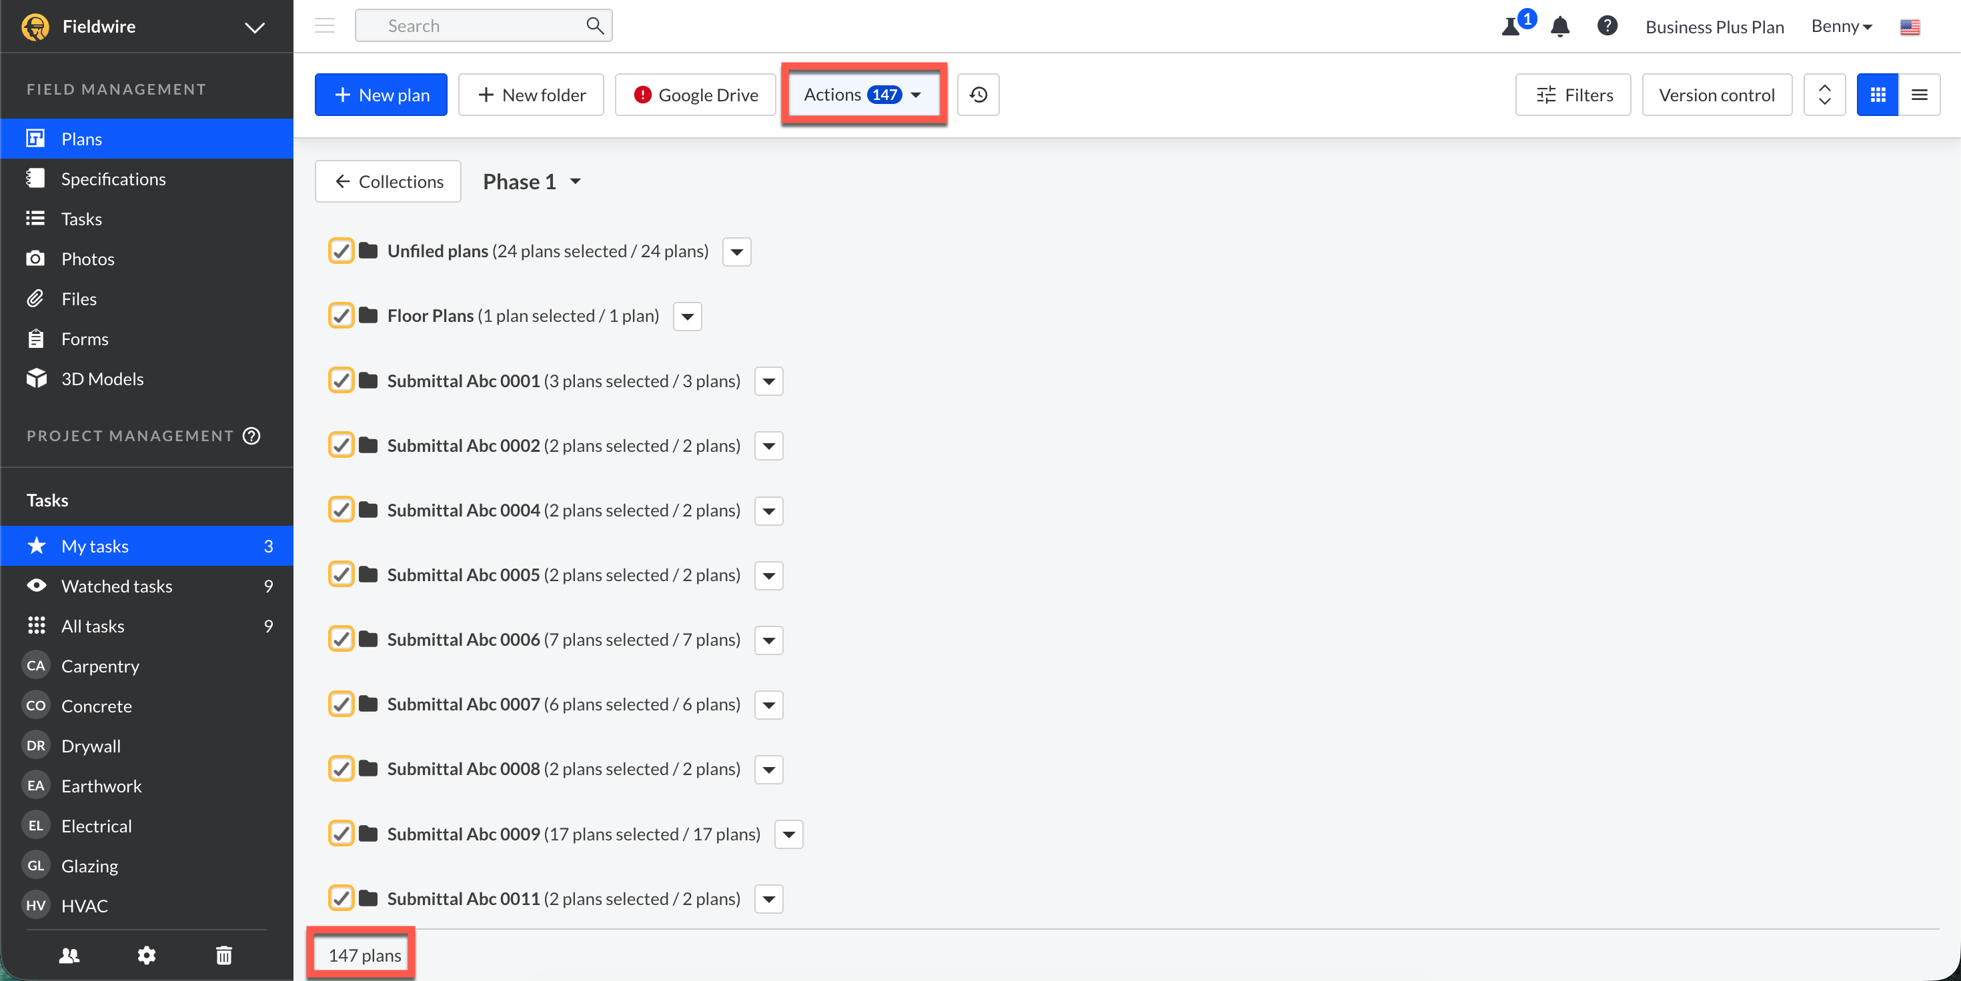The width and height of the screenshot is (1961, 981).
Task: Open Watched tasks in sidebar
Action: click(117, 586)
